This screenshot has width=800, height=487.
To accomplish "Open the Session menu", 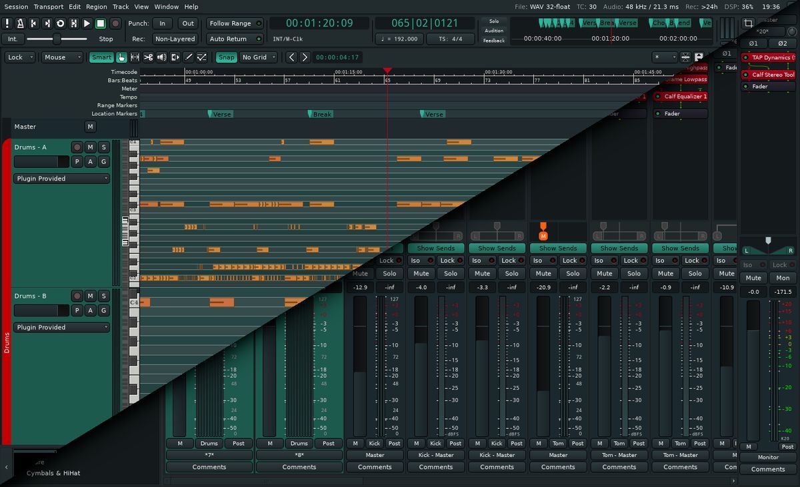I will pyautogui.click(x=16, y=7).
